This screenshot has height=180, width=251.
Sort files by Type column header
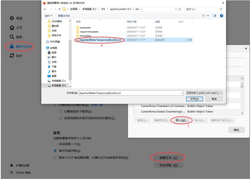166,22
